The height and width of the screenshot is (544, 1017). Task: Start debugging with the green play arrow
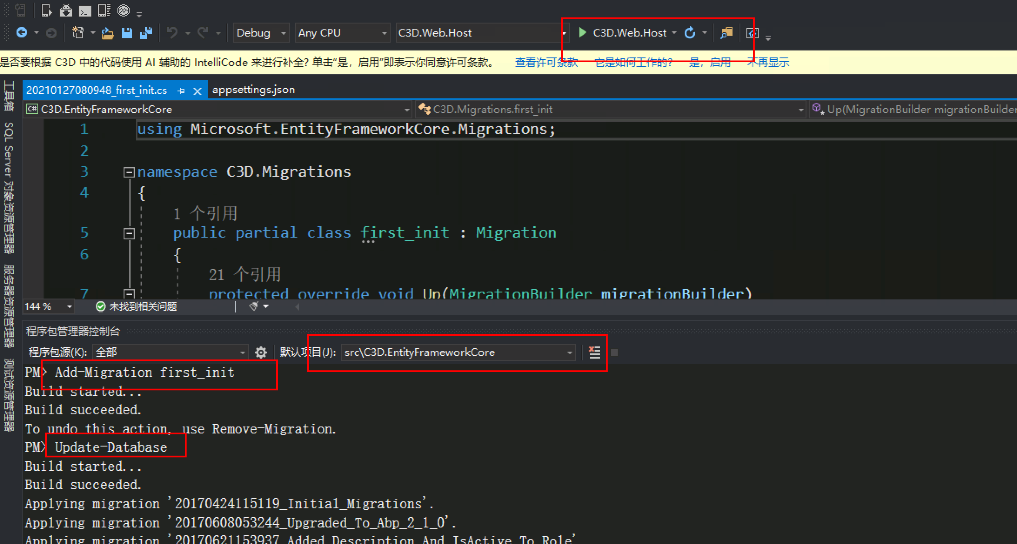tap(582, 33)
